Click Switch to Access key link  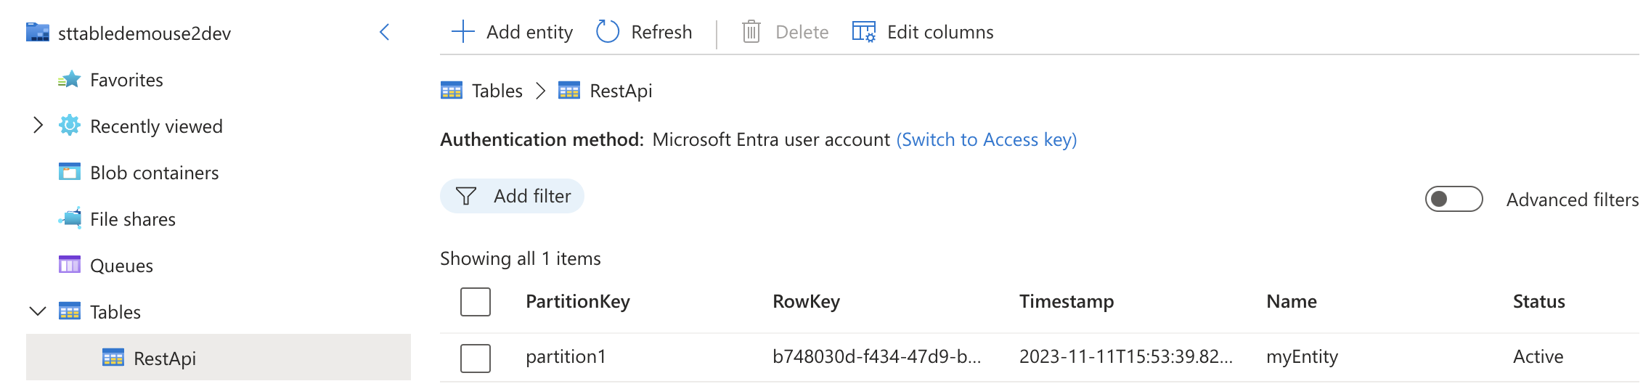point(987,139)
